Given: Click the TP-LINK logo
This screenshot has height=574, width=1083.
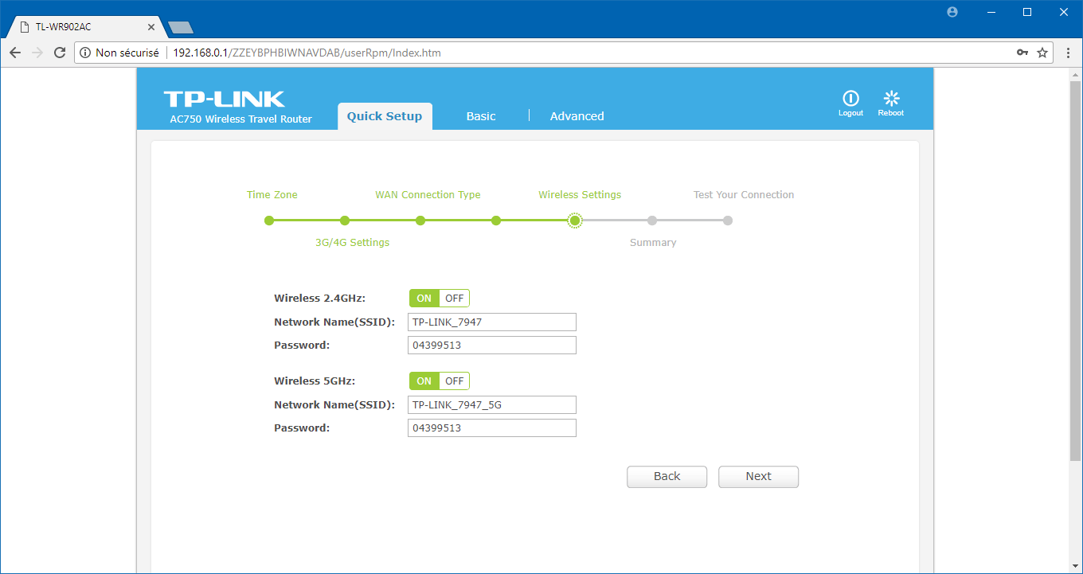Looking at the screenshot, I should (224, 99).
